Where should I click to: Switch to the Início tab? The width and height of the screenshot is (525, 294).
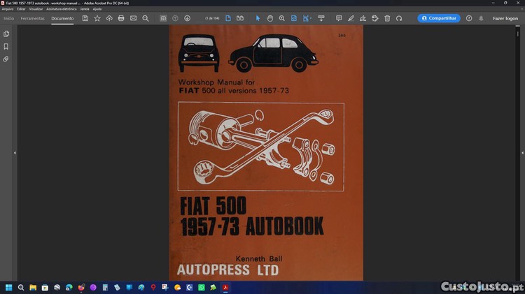tap(8, 18)
